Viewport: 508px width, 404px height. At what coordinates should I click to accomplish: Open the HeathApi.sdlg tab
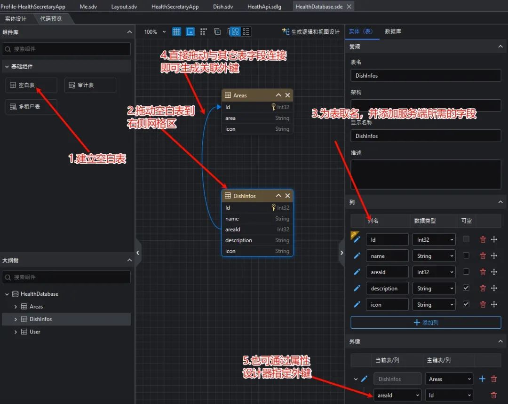(264, 7)
